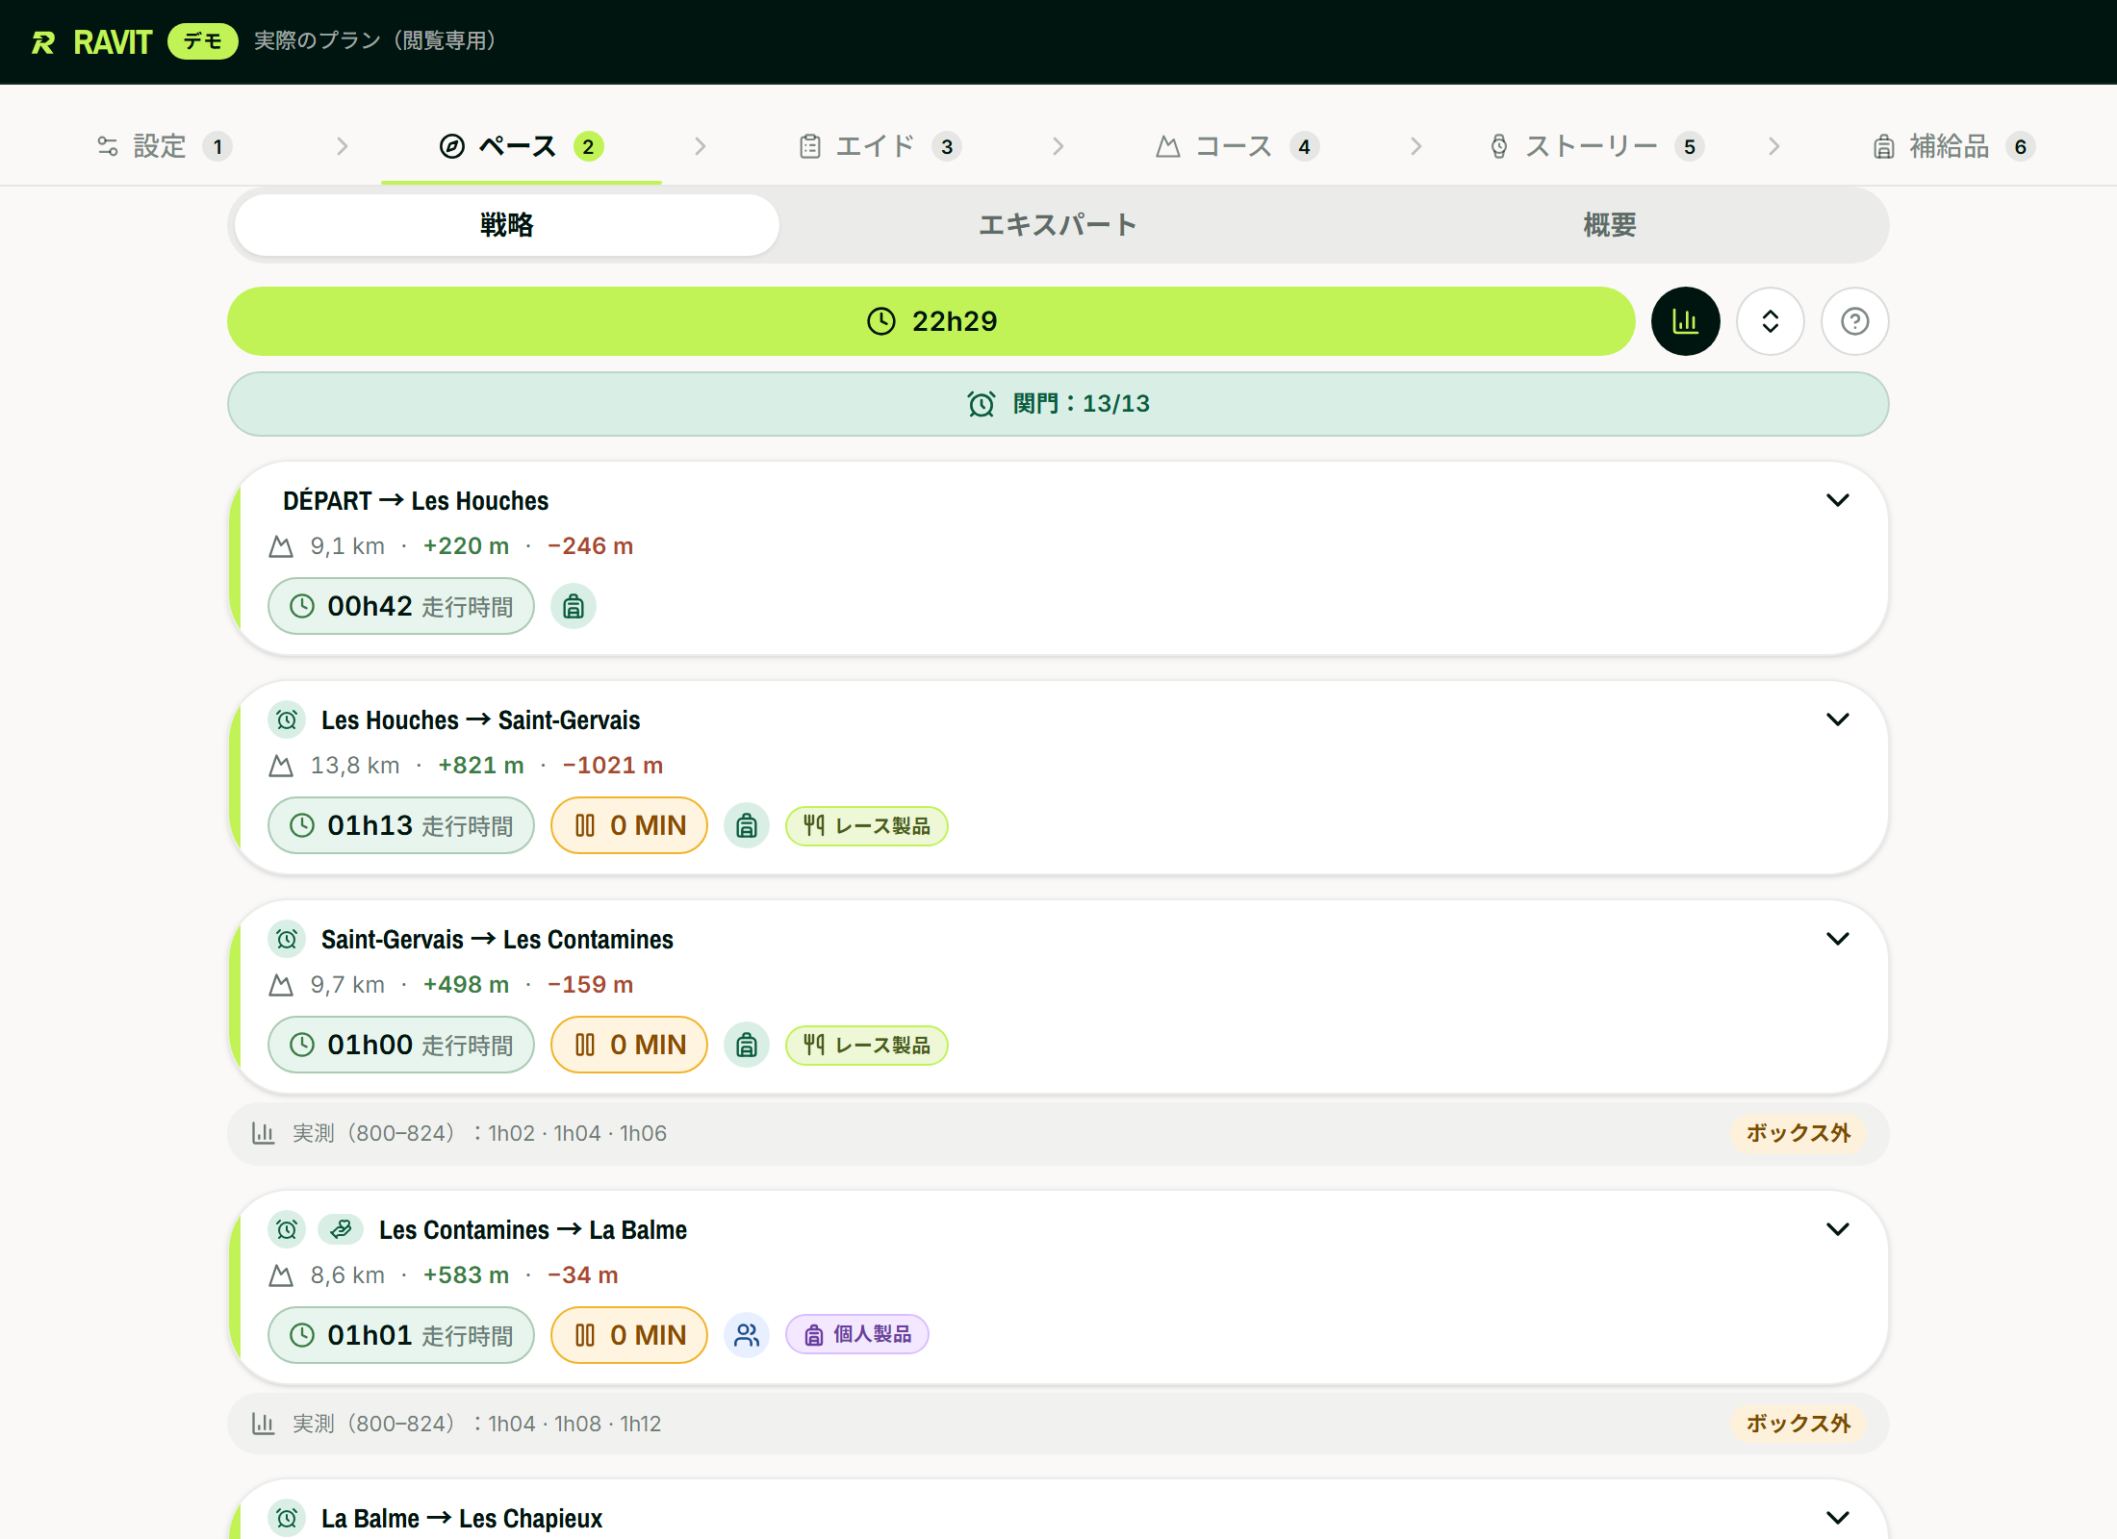Select the ペース step tab

(x=522, y=146)
